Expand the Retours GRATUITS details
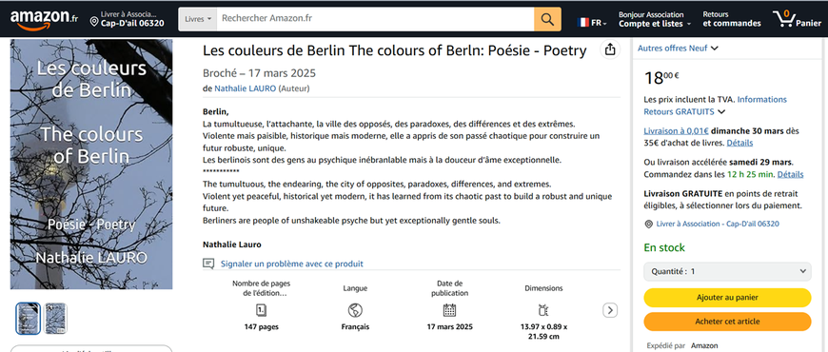The height and width of the screenshot is (352, 828). (684, 112)
